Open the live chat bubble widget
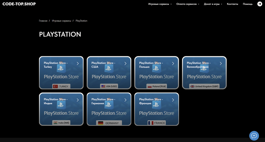 (254, 136)
